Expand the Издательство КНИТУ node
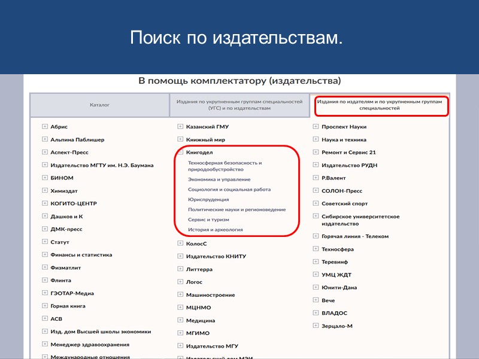 point(180,256)
